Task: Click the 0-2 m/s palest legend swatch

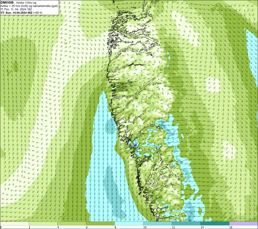Action: coord(14,224)
